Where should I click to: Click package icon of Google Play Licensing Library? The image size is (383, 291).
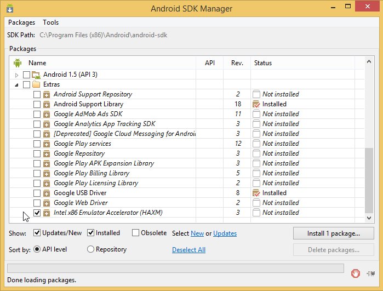pyautogui.click(x=47, y=183)
